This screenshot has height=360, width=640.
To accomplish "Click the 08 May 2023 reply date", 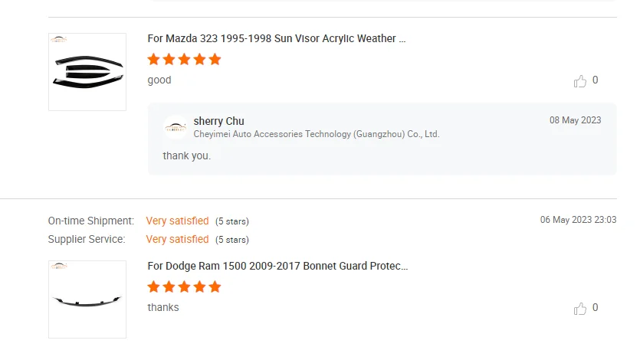I will (x=575, y=120).
